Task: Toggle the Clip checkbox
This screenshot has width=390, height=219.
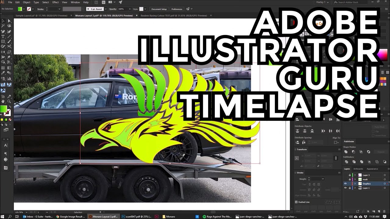Action: pyautogui.click(x=373, y=132)
